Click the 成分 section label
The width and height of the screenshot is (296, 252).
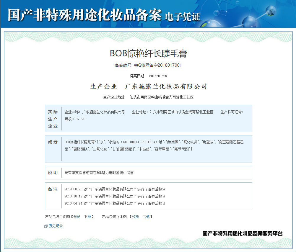[53, 142]
